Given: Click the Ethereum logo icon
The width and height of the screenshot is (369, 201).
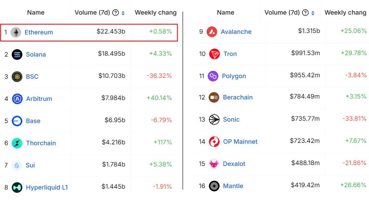Looking at the screenshot, I should (16, 32).
